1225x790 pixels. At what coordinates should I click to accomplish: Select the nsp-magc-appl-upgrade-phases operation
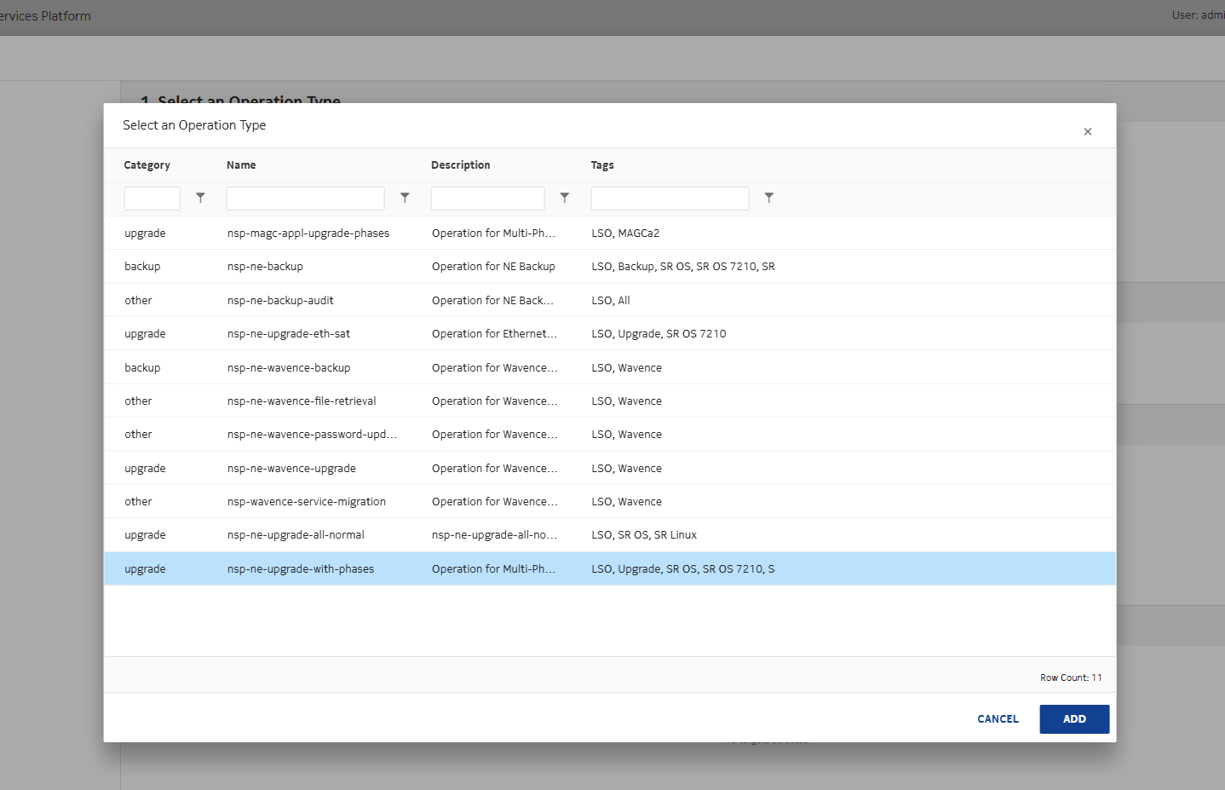(x=308, y=234)
